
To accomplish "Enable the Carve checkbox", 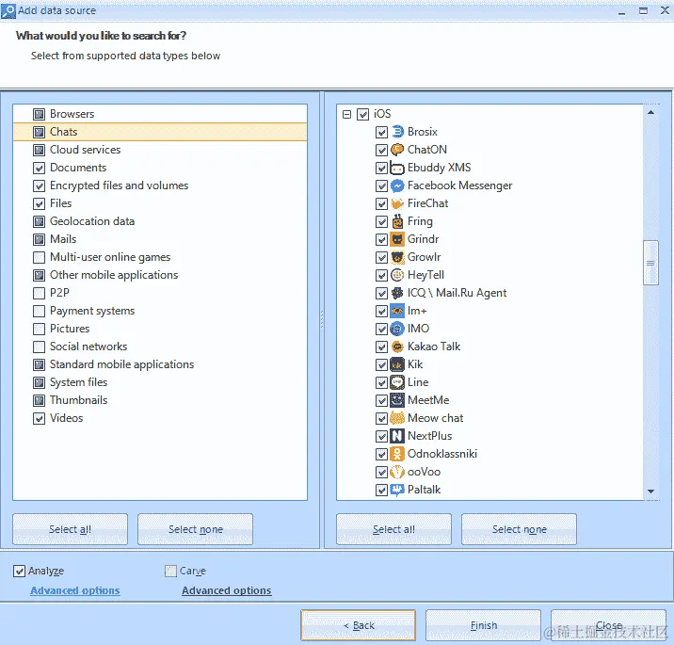I will coord(170,571).
